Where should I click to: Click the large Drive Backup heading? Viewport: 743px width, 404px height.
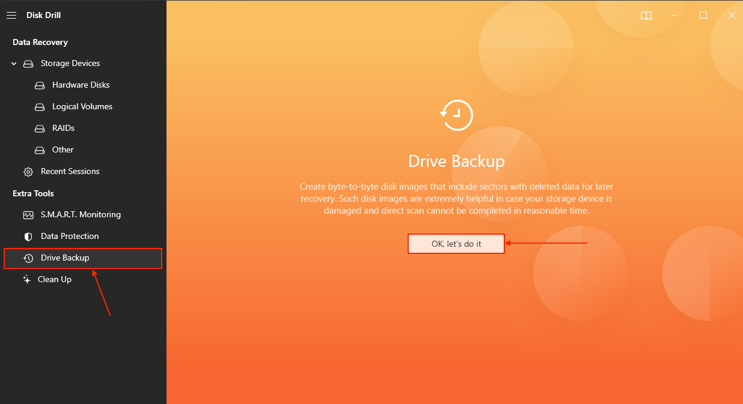tap(456, 161)
